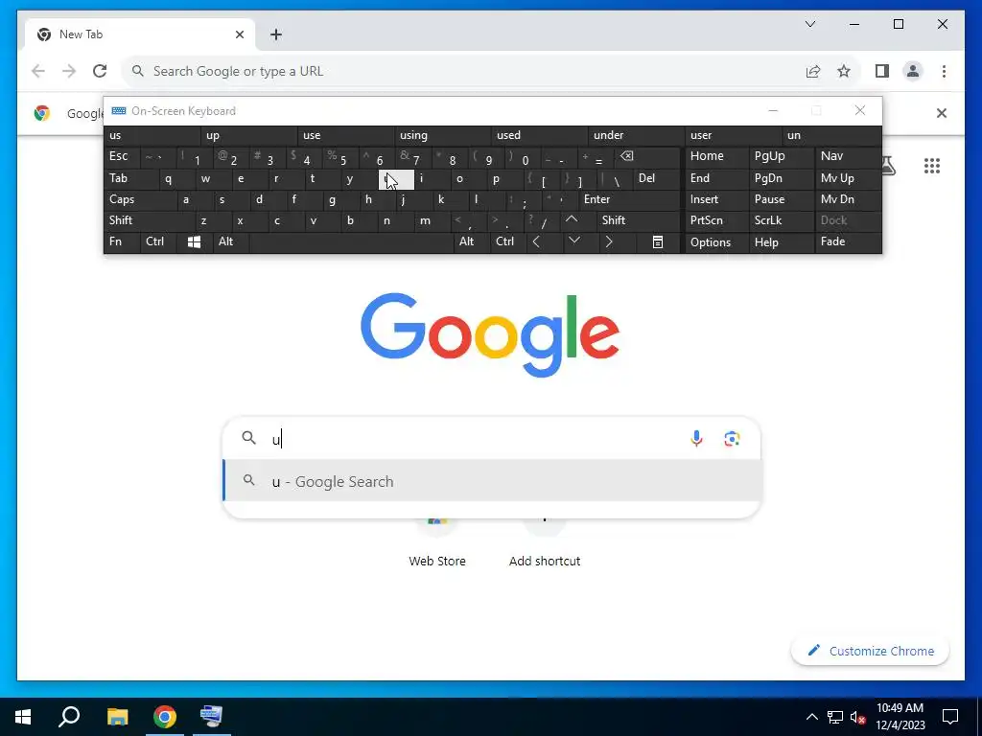Click the keyboard Help key
This screenshot has height=736, width=982.
point(781,242)
